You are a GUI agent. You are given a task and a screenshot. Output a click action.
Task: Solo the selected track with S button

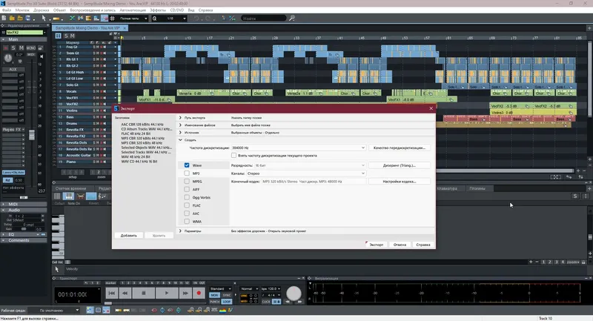tap(13, 48)
